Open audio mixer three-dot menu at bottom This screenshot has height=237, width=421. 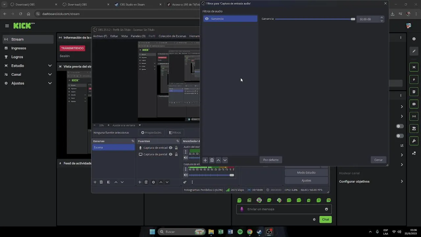[x=192, y=182]
